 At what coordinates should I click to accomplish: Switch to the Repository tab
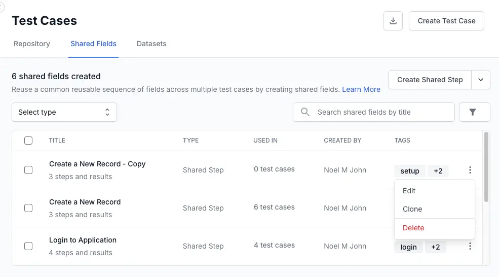[x=32, y=44]
